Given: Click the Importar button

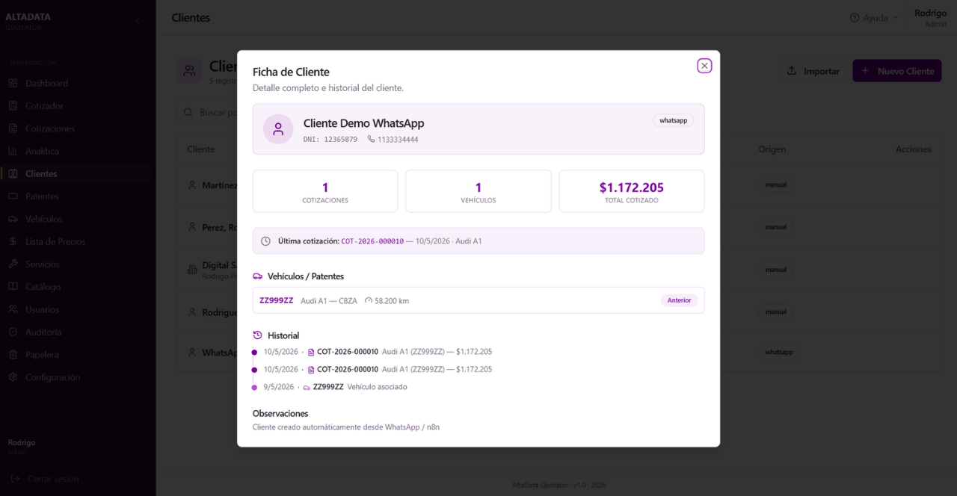Looking at the screenshot, I should [813, 71].
